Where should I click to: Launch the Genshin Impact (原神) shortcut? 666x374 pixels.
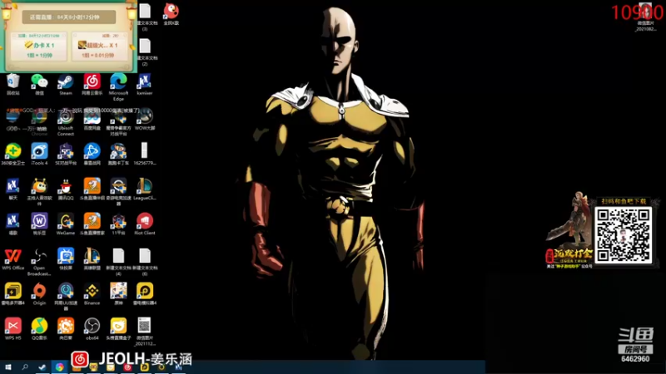tap(118, 294)
